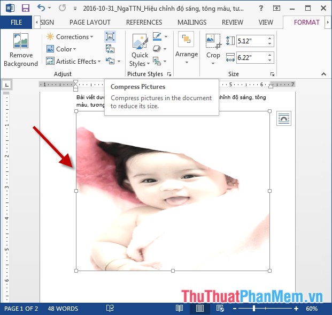This screenshot has width=332, height=315.
Task: Open Customize Quick Access Toolbar menu
Action: 75,9
